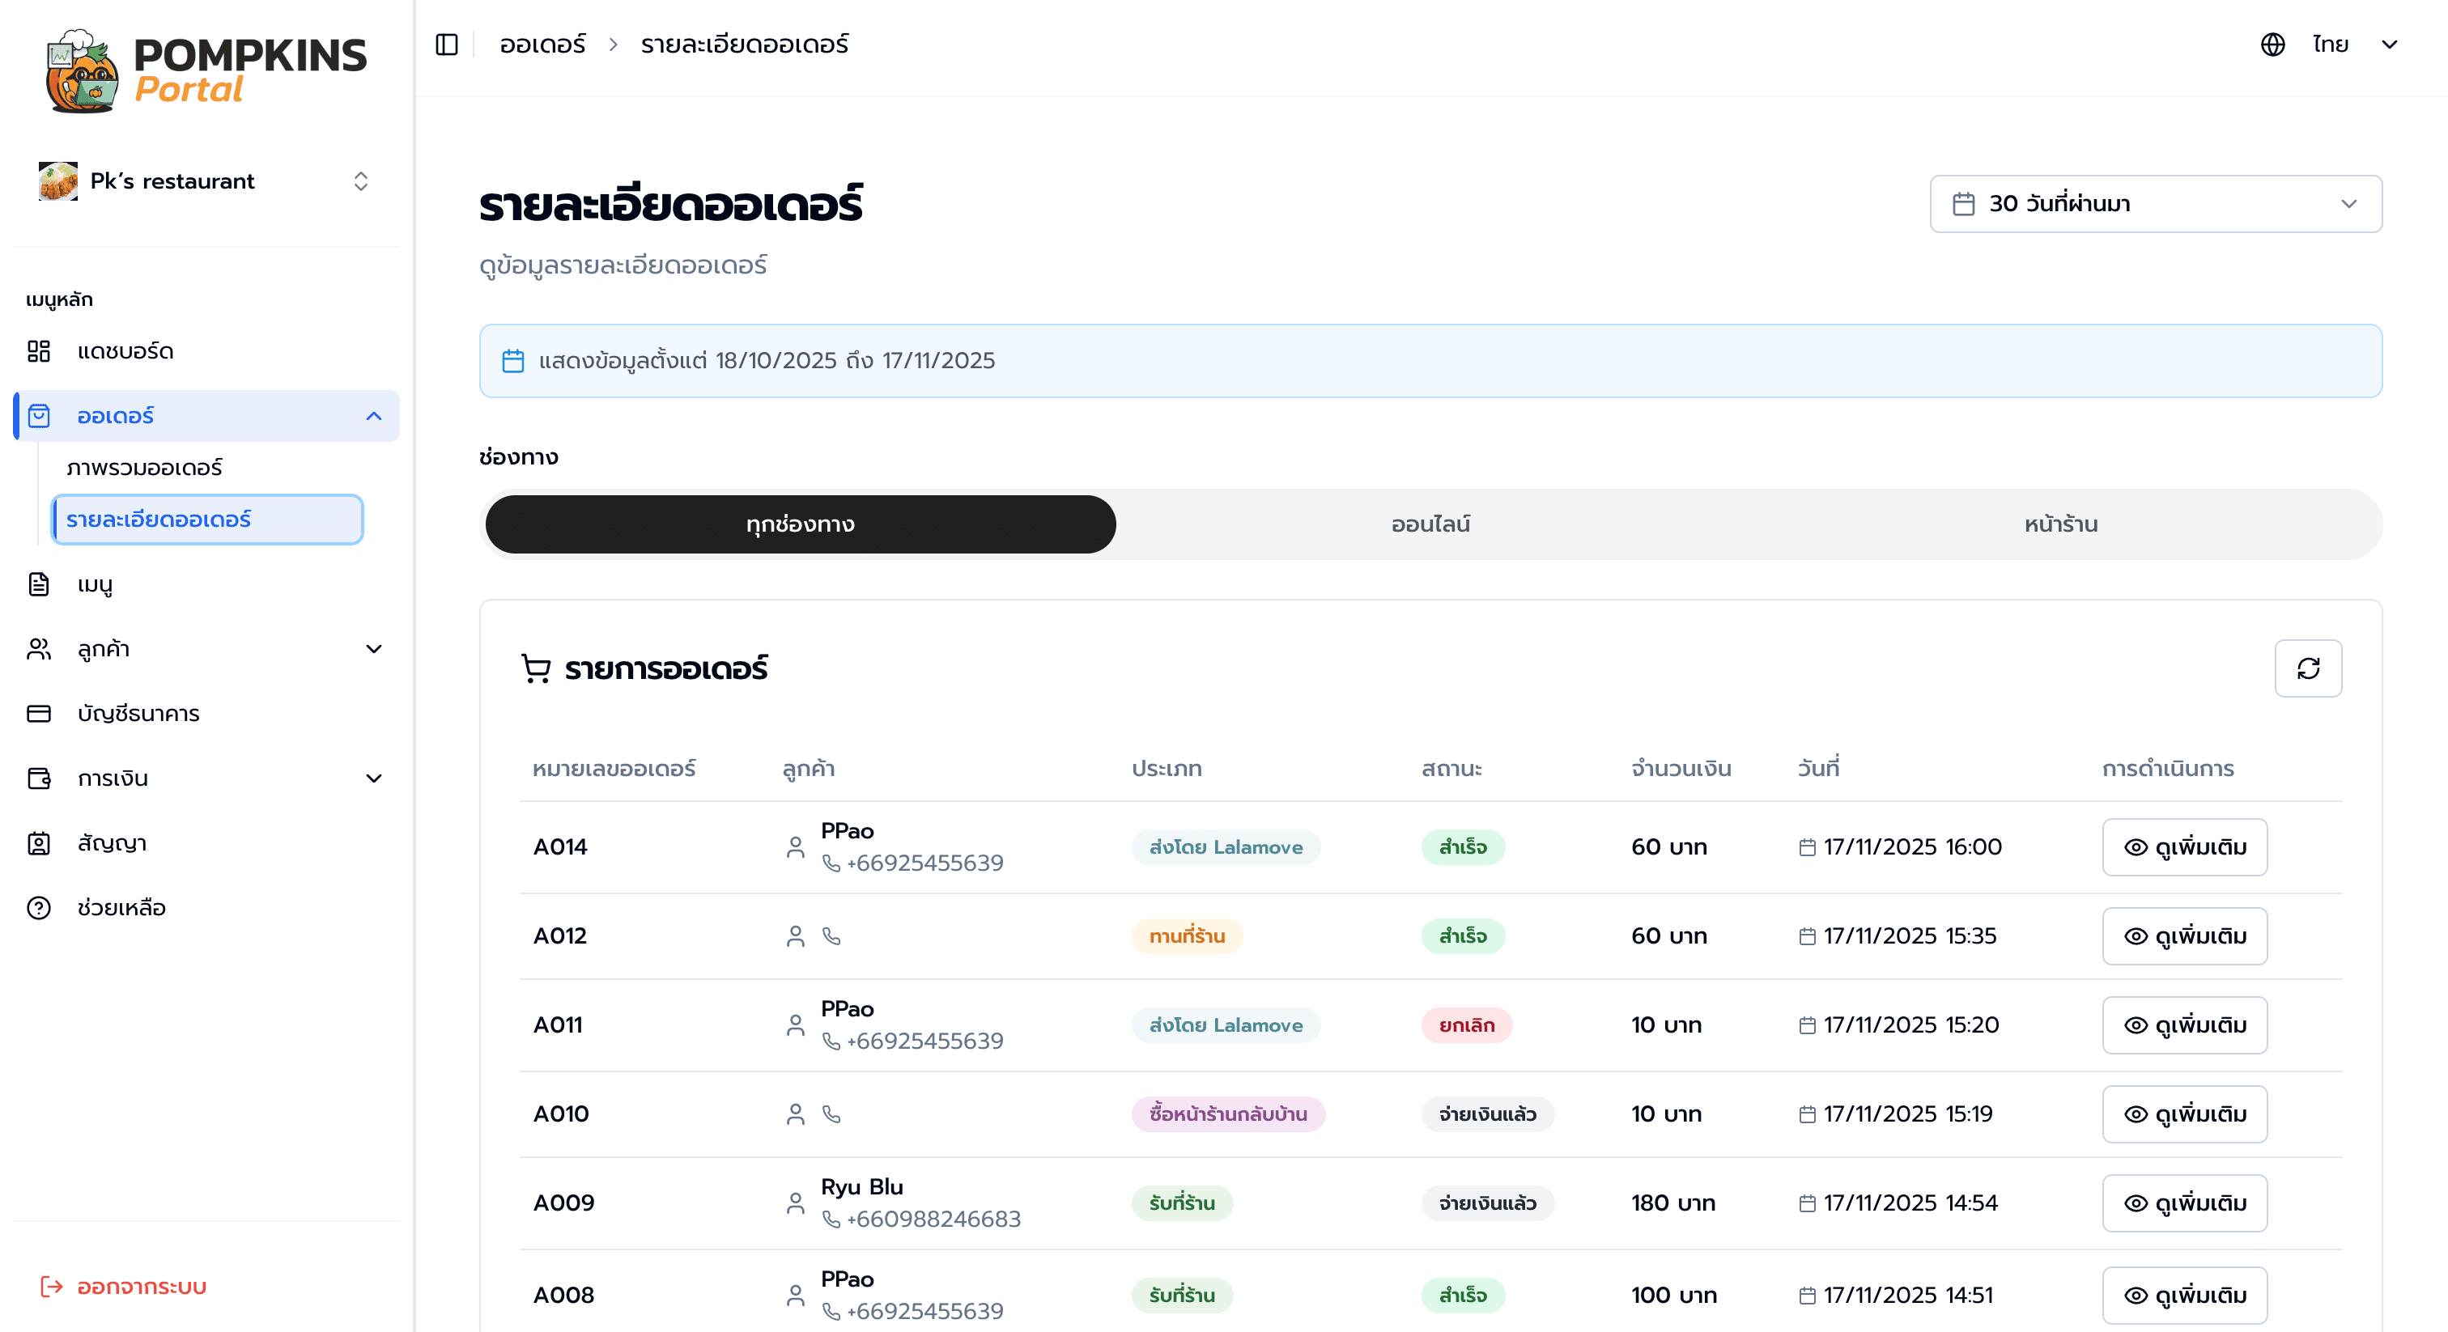View details of order A012

(2184, 935)
